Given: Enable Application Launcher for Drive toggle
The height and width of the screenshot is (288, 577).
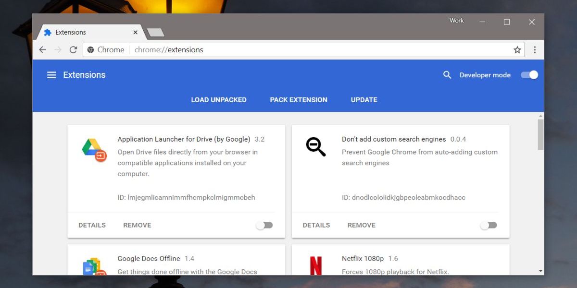Looking at the screenshot, I should pyautogui.click(x=264, y=225).
